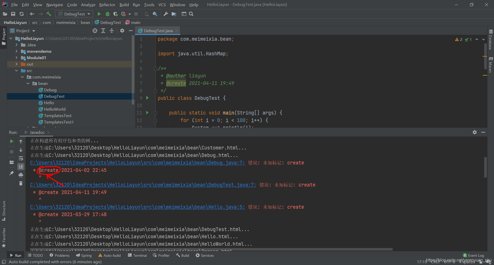
Task: Expand all in Project panel
Action: pos(103,31)
